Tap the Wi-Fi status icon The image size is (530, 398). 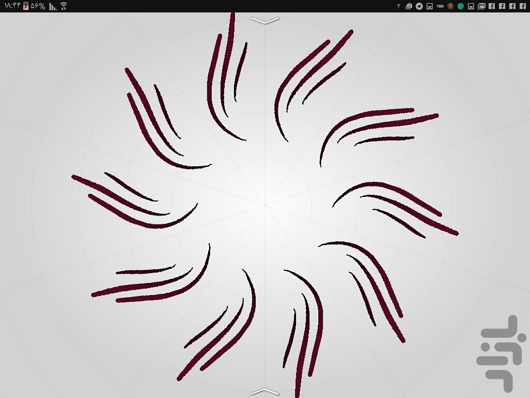click(63, 6)
